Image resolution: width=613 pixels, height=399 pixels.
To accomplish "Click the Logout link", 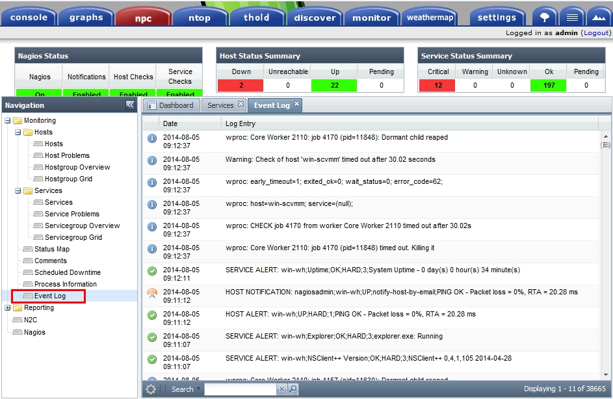I will [596, 32].
